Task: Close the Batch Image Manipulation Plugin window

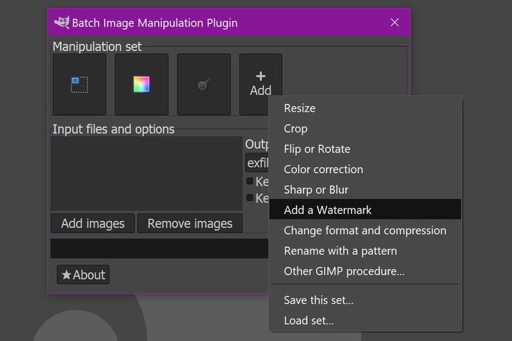Action: tap(395, 22)
